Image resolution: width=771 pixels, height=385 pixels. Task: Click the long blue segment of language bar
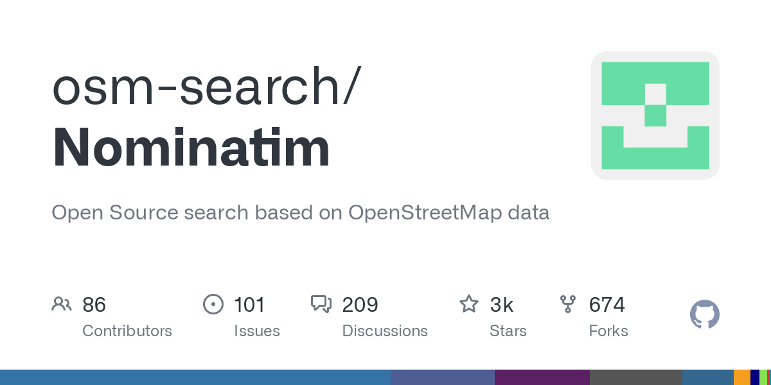195,377
